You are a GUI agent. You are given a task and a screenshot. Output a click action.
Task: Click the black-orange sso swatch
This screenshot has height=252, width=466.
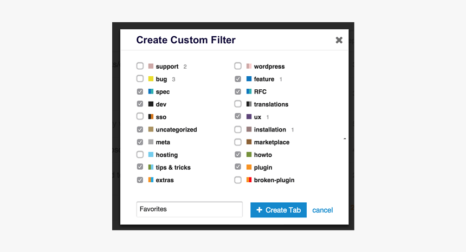pos(151,116)
